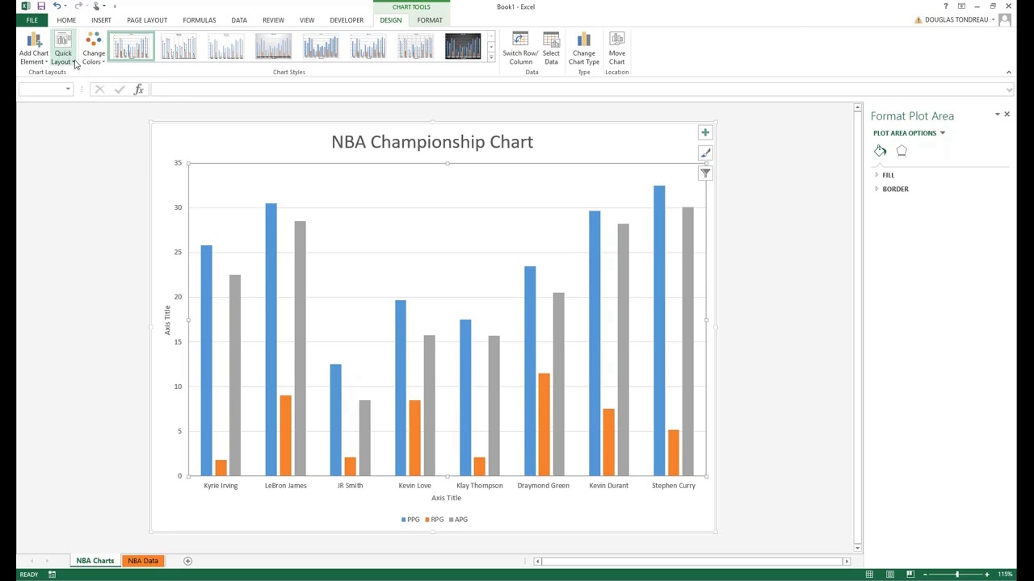The width and height of the screenshot is (1034, 581).
Task: Select the NBA Charts sheet tab
Action: click(95, 561)
